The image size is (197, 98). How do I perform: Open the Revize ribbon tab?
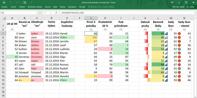tap(63, 7)
